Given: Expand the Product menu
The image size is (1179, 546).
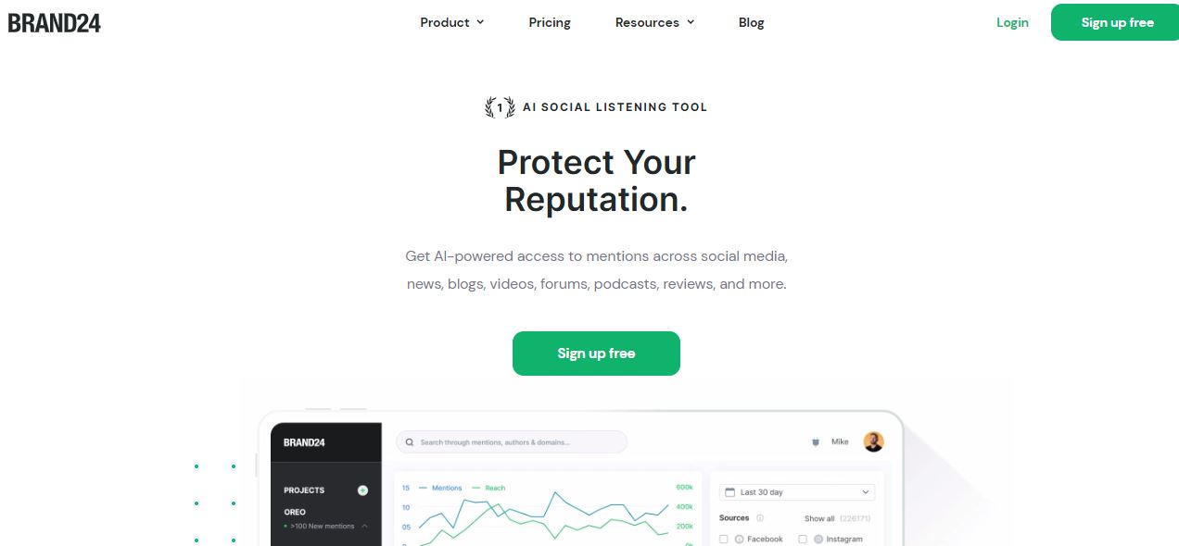Looking at the screenshot, I should (452, 22).
